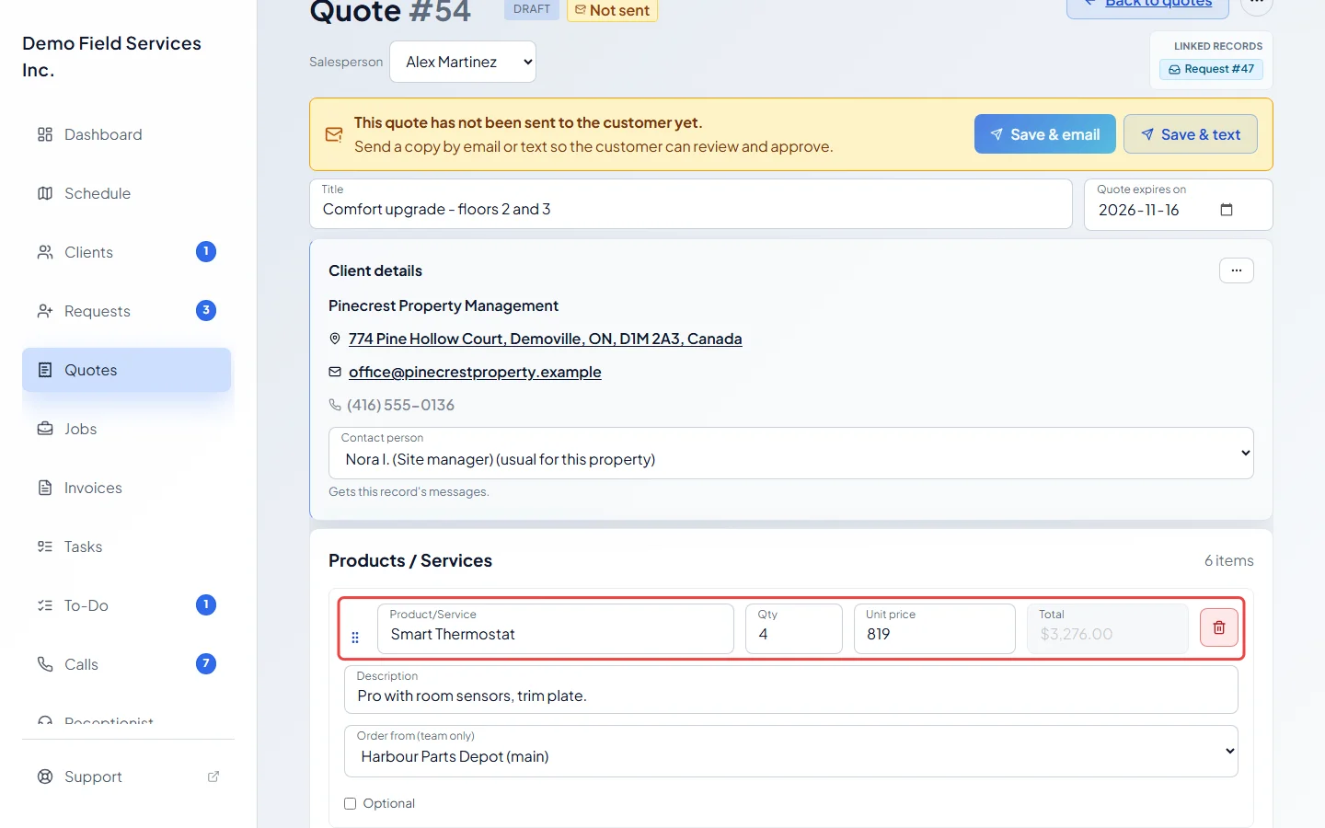The width and height of the screenshot is (1325, 828).
Task: Open the quote expiry calendar picker
Action: click(x=1227, y=210)
